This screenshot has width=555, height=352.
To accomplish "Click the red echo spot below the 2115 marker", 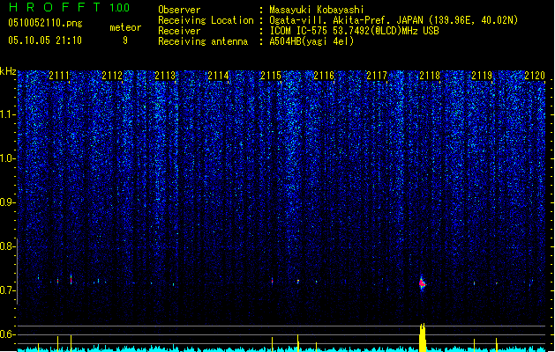I will tap(272, 281).
